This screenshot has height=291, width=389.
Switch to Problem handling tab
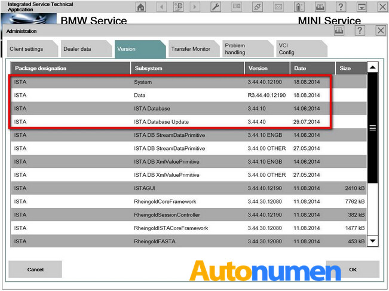pyautogui.click(x=247, y=49)
